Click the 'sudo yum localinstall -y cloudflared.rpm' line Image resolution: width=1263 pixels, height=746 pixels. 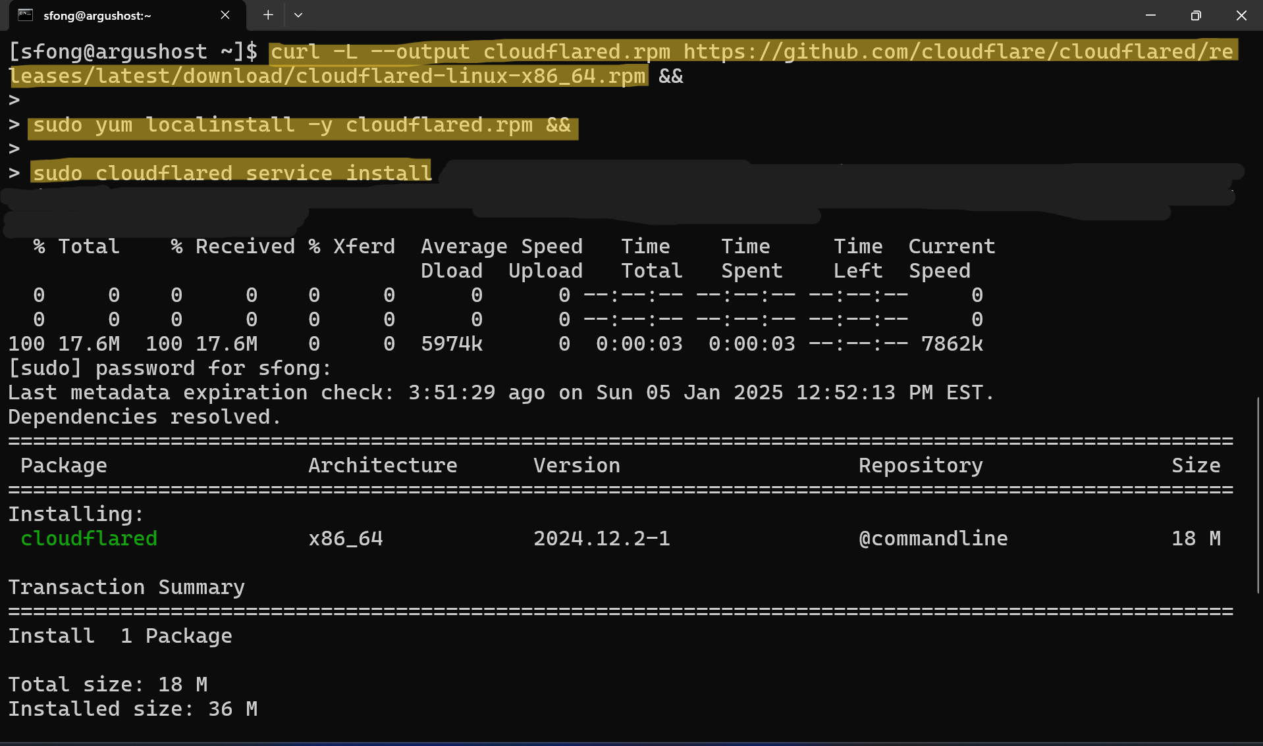point(303,125)
